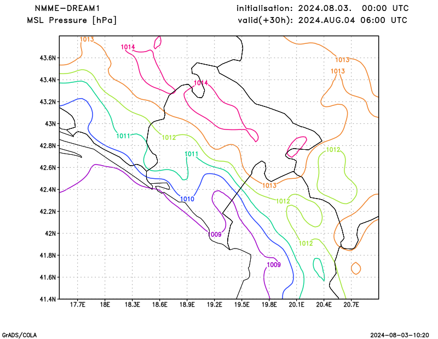Click the 42.6N latitude axis label
The width and height of the screenshot is (438, 339).
(48, 167)
